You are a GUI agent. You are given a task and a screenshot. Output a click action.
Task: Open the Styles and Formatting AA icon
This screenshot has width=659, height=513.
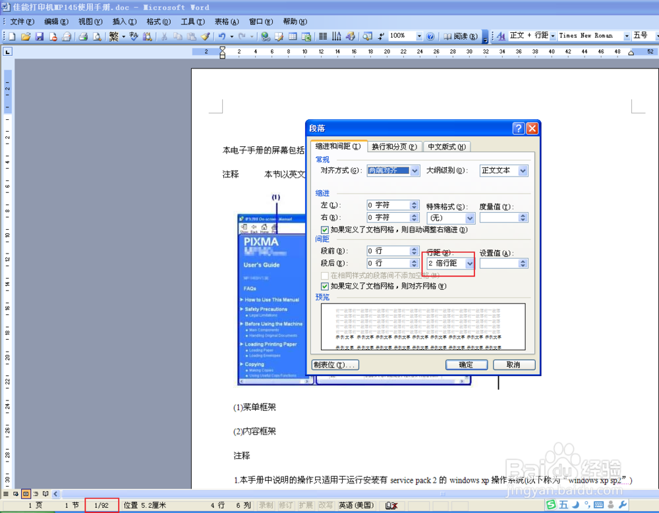point(501,37)
